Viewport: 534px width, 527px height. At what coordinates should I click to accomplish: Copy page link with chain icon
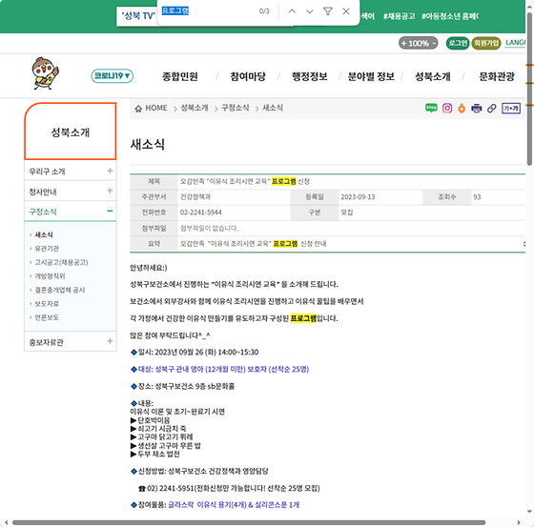tap(491, 109)
